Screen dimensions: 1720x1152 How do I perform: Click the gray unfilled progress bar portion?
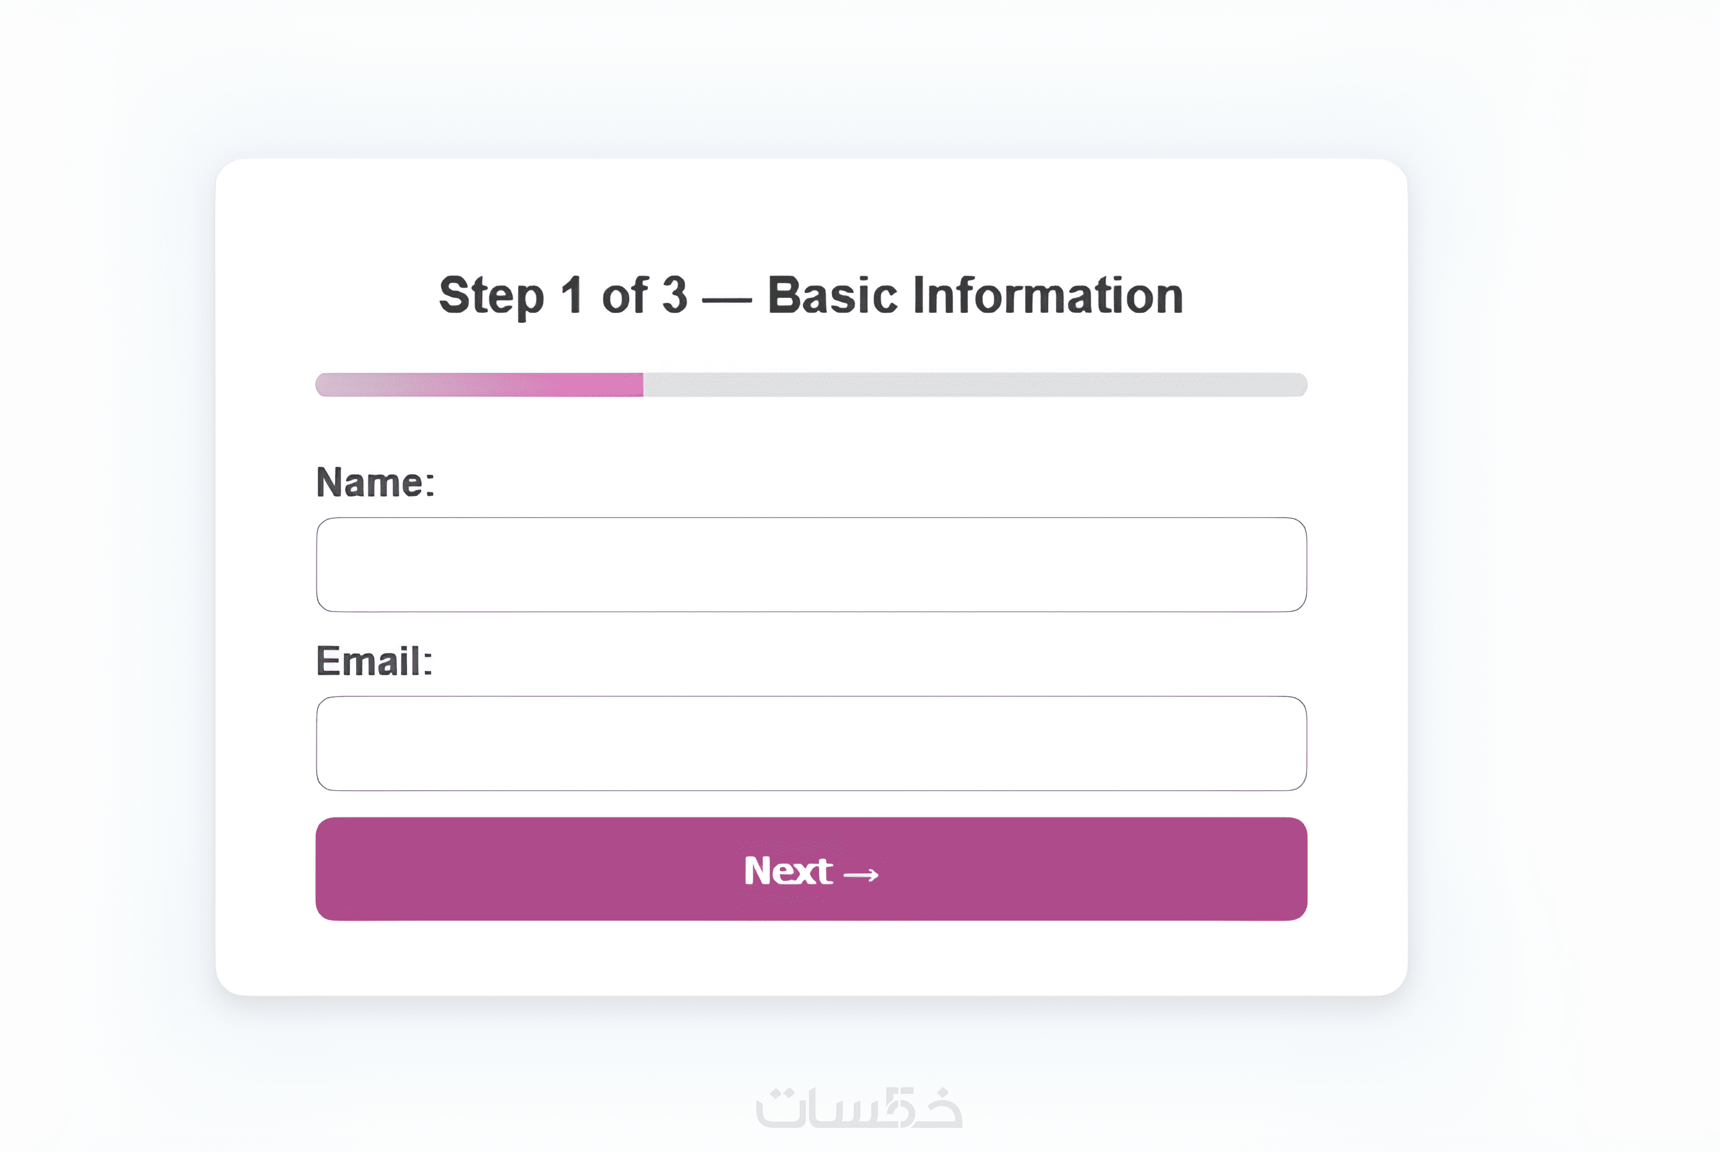(974, 385)
